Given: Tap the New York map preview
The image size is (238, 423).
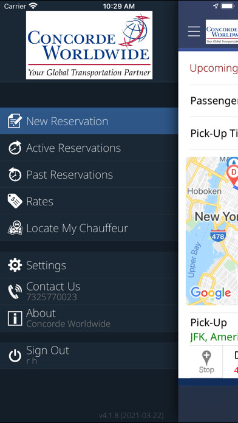Looking at the screenshot, I should (x=212, y=231).
